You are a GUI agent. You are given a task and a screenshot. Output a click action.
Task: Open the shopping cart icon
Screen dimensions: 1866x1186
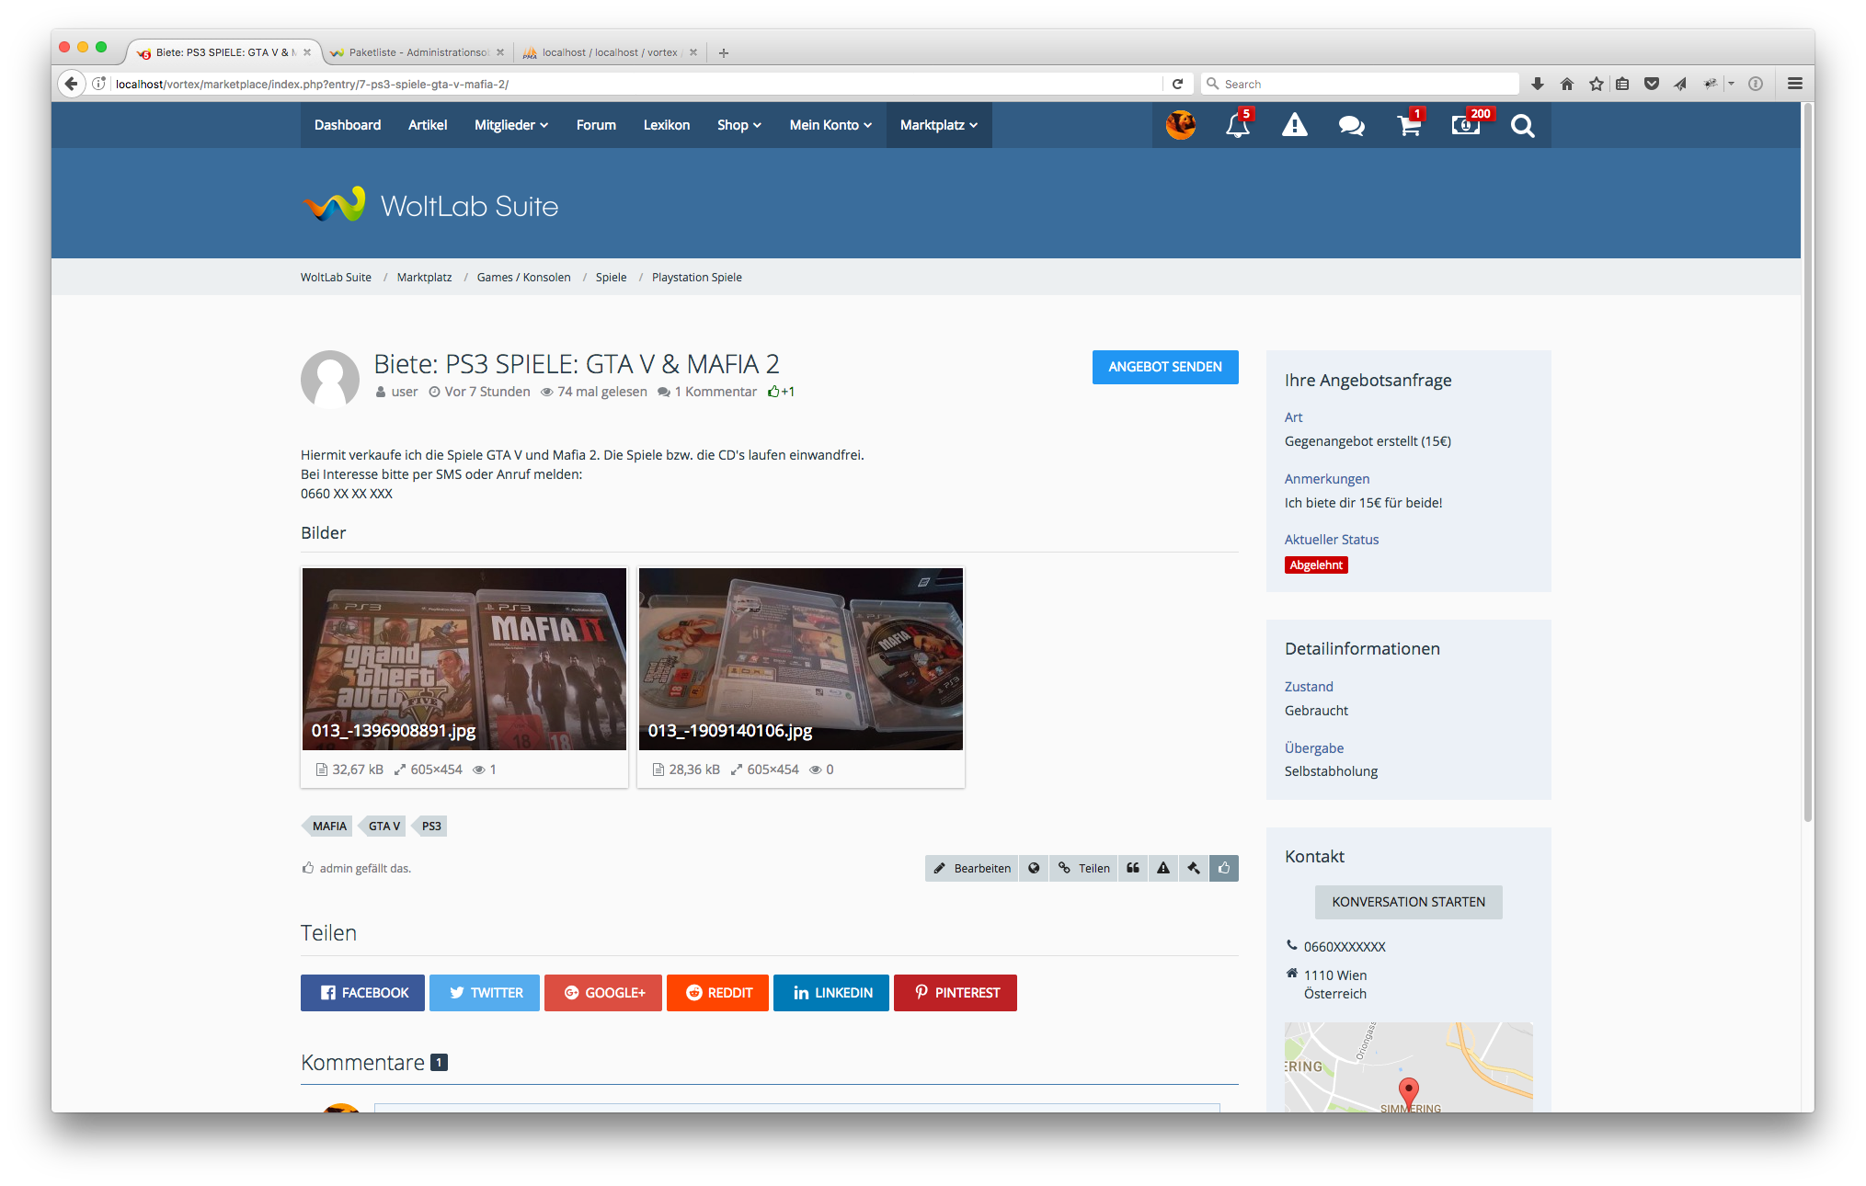(1408, 125)
